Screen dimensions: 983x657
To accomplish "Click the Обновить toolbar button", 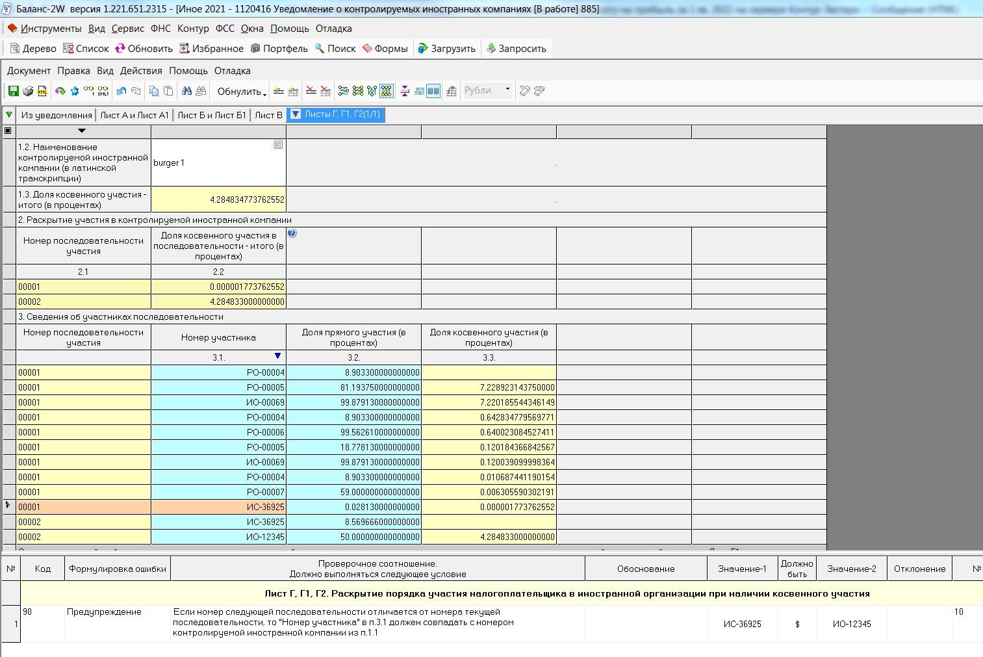I will pyautogui.click(x=144, y=49).
